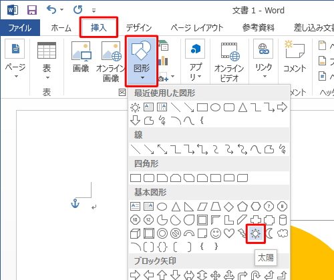
Task: Select quad arrow in ブロック矢印
Action: [215, 275]
